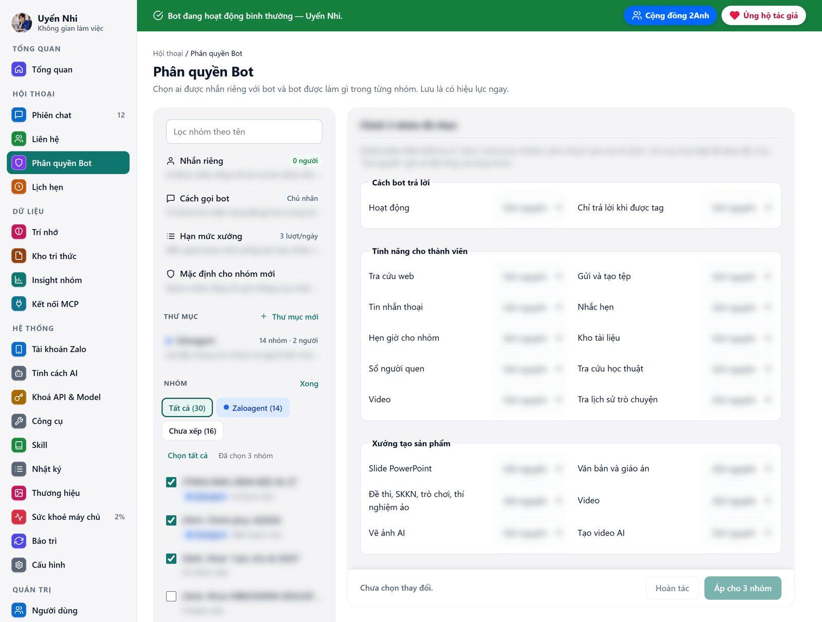The height and width of the screenshot is (622, 822).
Task: Open Kết nối MCP plug icon
Action: pos(19,304)
